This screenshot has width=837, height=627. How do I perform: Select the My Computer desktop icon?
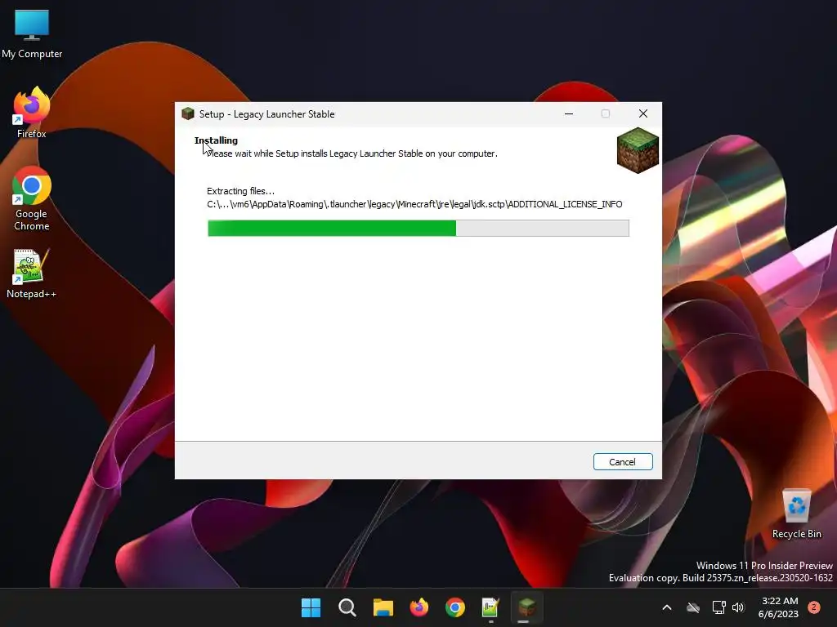pyautogui.click(x=32, y=34)
